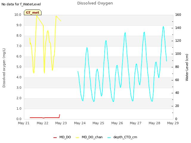Click the 1.0 left axis value
This screenshot has height=143, width=191.
(19, 108)
